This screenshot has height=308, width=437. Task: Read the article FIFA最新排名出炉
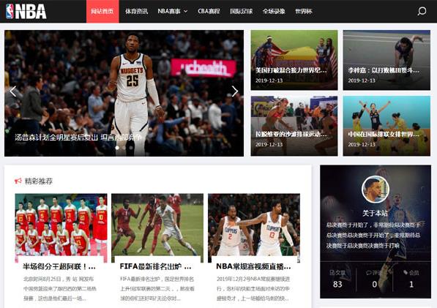click(x=155, y=266)
